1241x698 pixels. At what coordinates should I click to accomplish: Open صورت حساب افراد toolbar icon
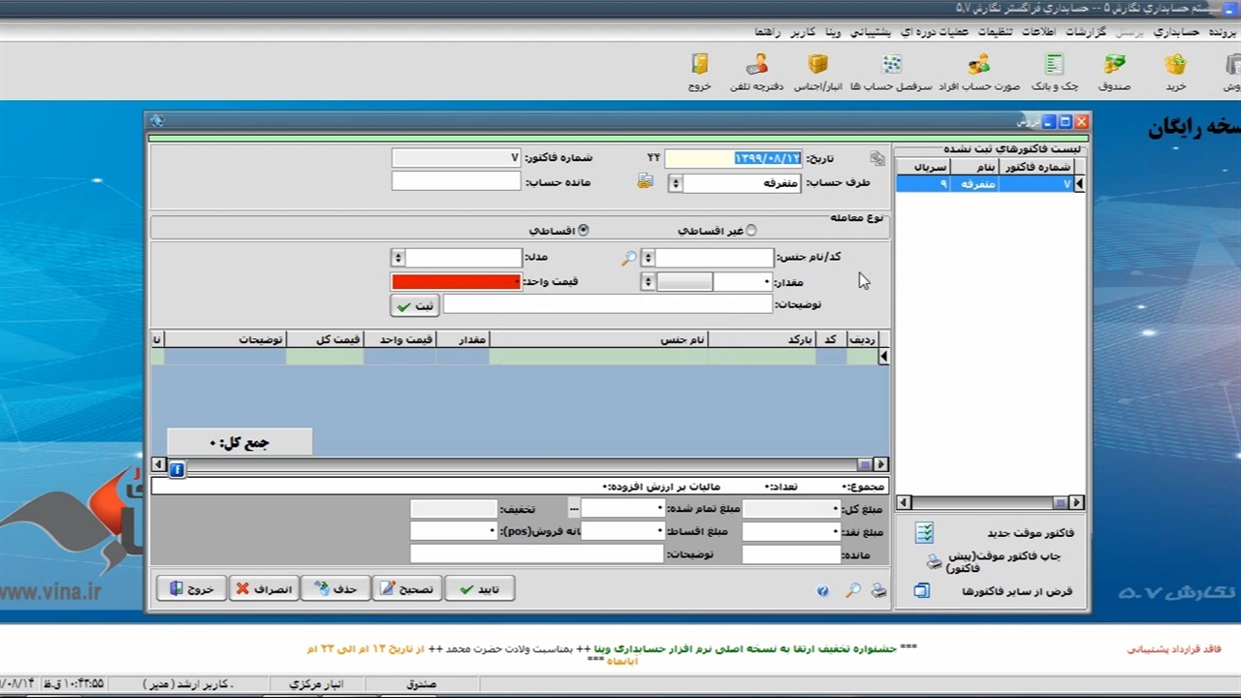point(978,70)
